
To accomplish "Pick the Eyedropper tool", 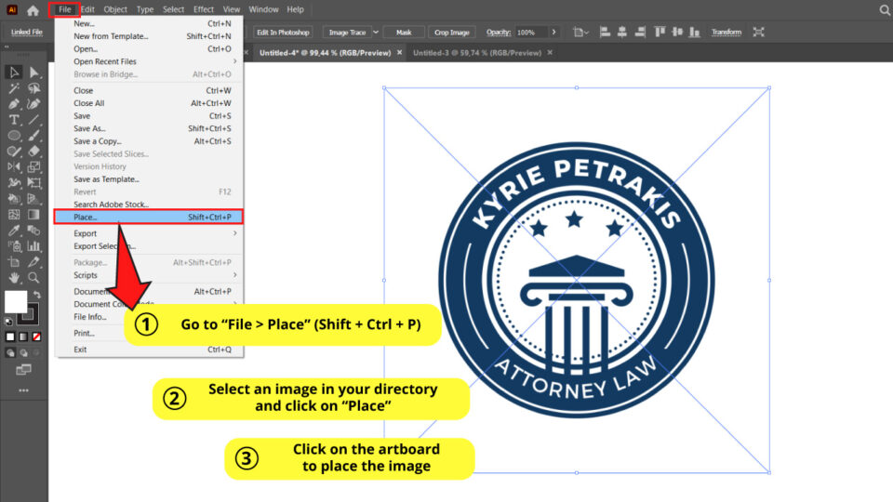I will click(x=14, y=231).
